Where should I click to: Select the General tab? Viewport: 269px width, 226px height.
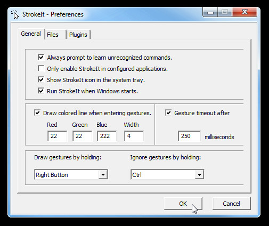[x=31, y=34]
